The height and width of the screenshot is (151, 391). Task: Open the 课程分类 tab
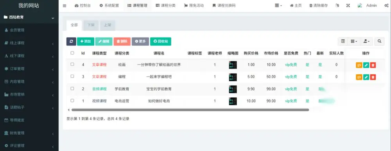pos(165,6)
